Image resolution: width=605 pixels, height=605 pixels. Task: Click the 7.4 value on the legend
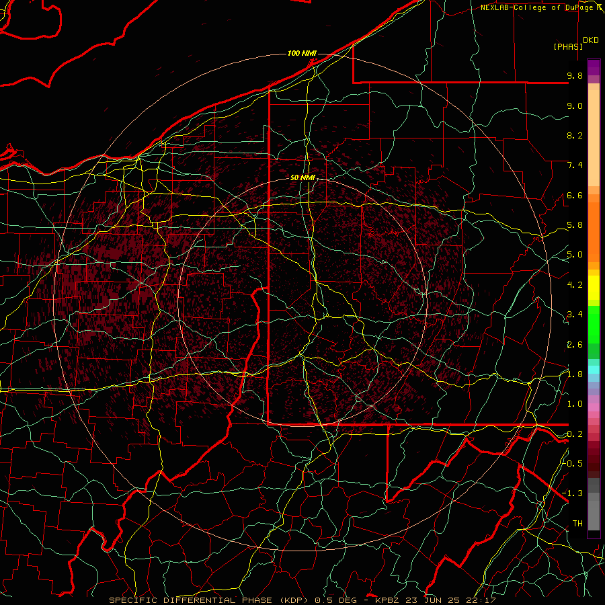pyautogui.click(x=575, y=165)
